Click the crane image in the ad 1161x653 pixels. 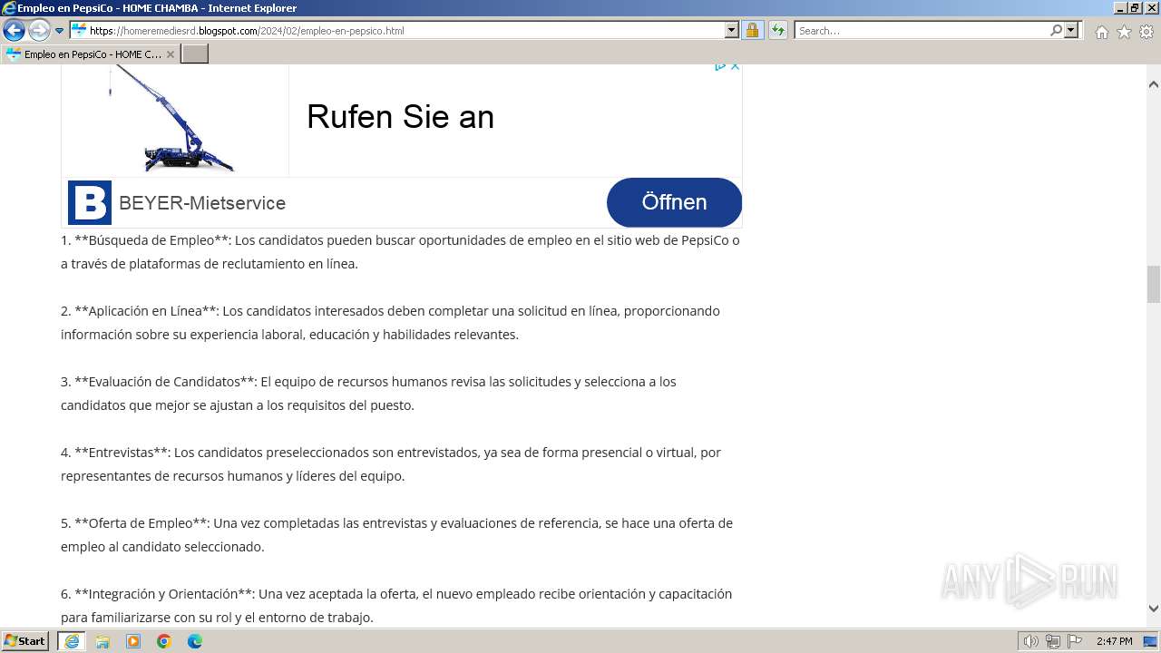[174, 118]
